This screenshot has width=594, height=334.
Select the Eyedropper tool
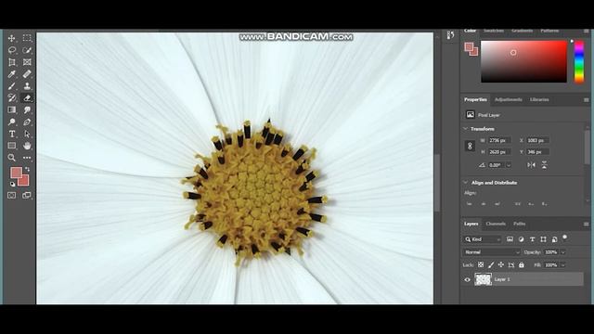12,74
